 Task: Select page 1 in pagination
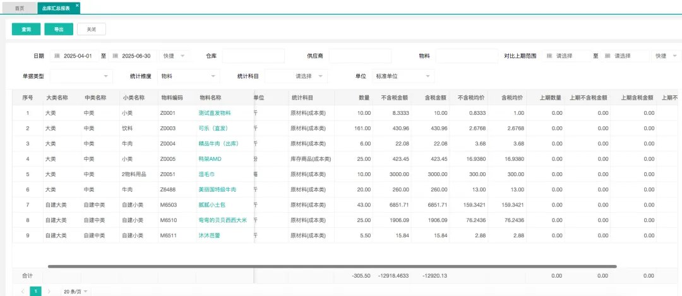pyautogui.click(x=36, y=291)
